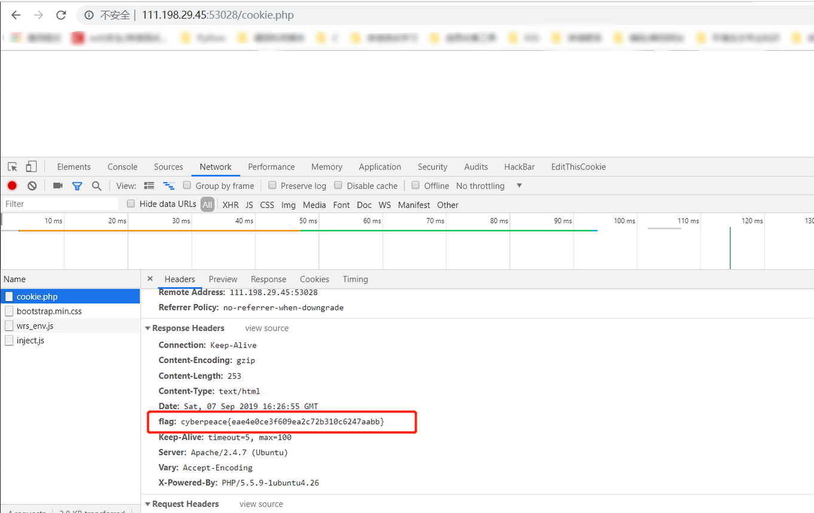Capture screenshots with the camera icon
Image resolution: width=814 pixels, height=513 pixels.
pyautogui.click(x=58, y=186)
